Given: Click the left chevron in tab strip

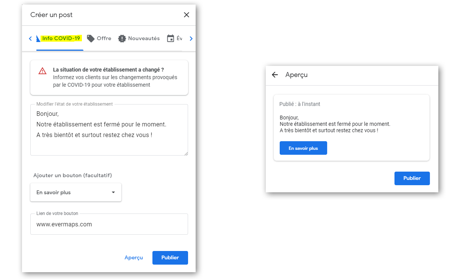Looking at the screenshot, I should (x=30, y=38).
